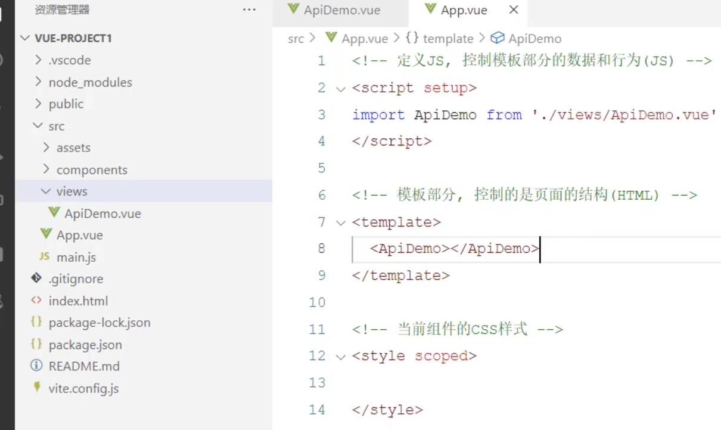Click the braces icon beside package-lock.json

[x=37, y=322]
